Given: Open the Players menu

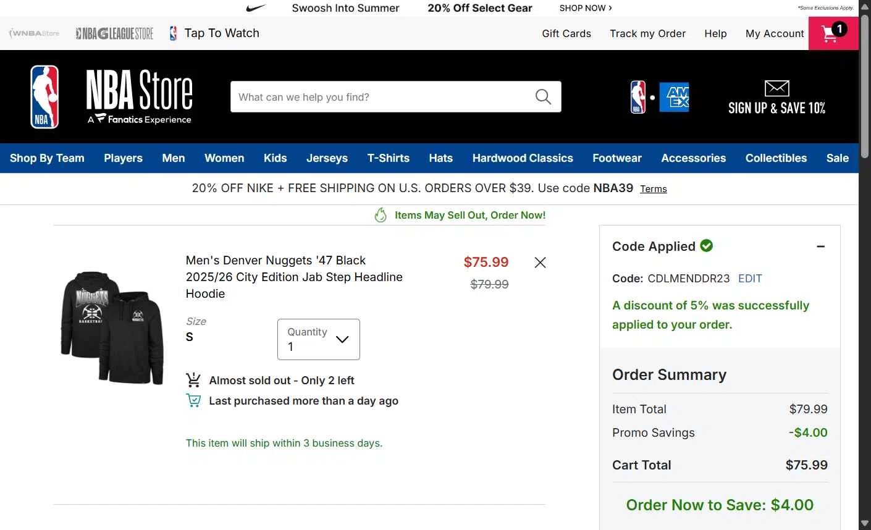Looking at the screenshot, I should tap(123, 158).
